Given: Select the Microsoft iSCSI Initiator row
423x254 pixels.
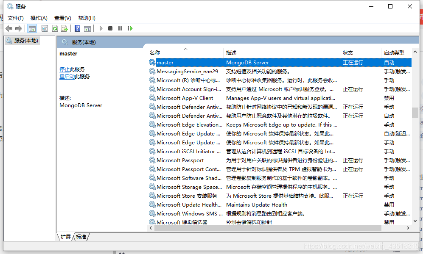Looking at the screenshot, I should (280, 151).
